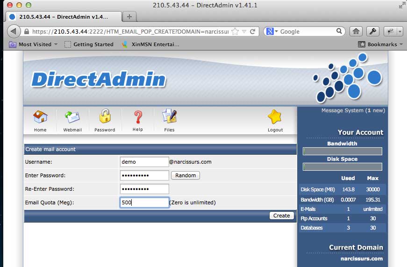Focus the Username input field
Image resolution: width=407 pixels, height=267 pixels.
[x=144, y=162]
